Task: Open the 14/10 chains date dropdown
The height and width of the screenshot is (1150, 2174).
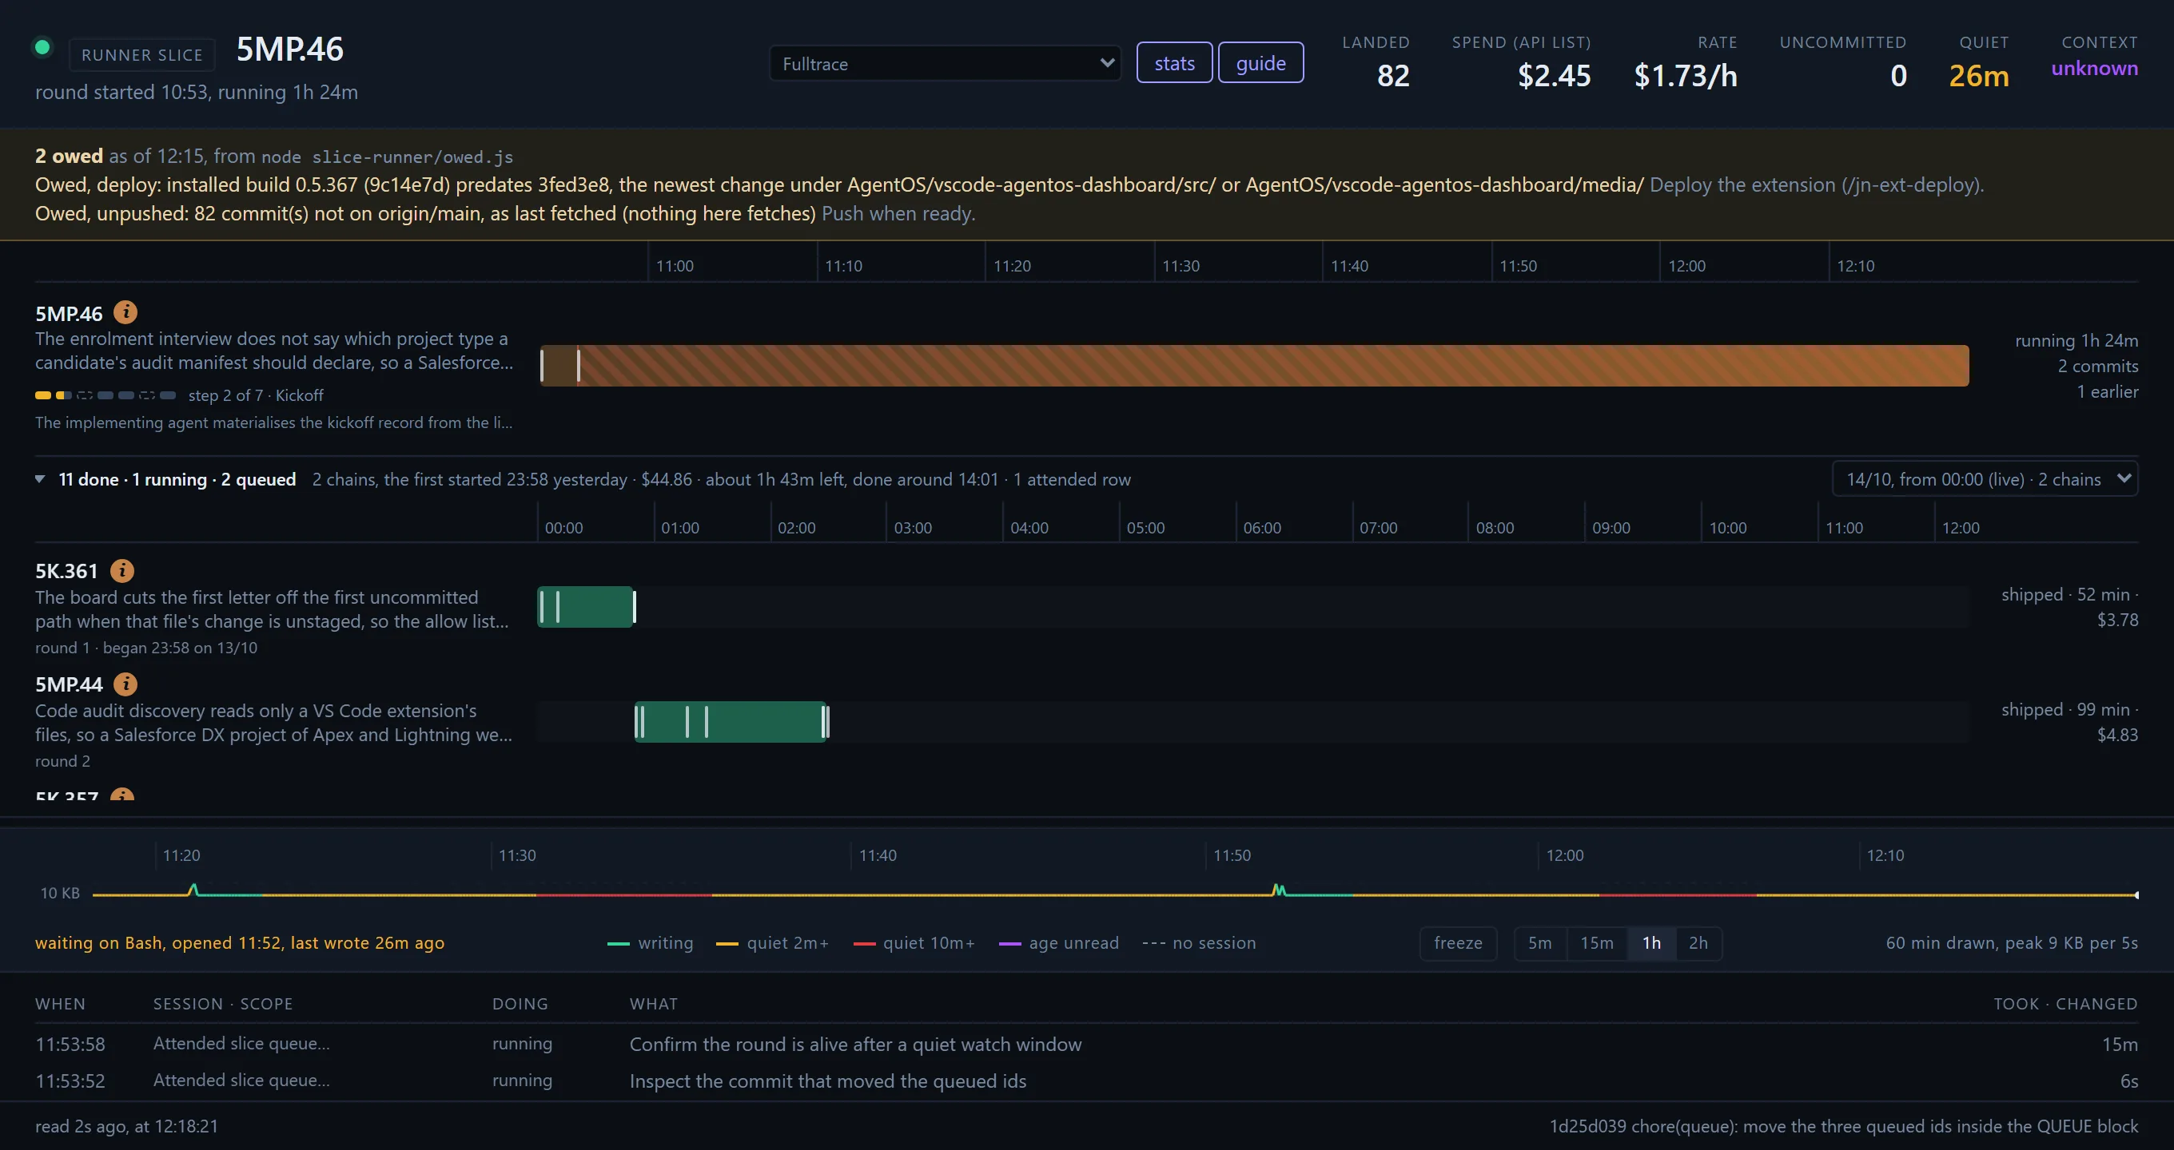Action: [1984, 479]
